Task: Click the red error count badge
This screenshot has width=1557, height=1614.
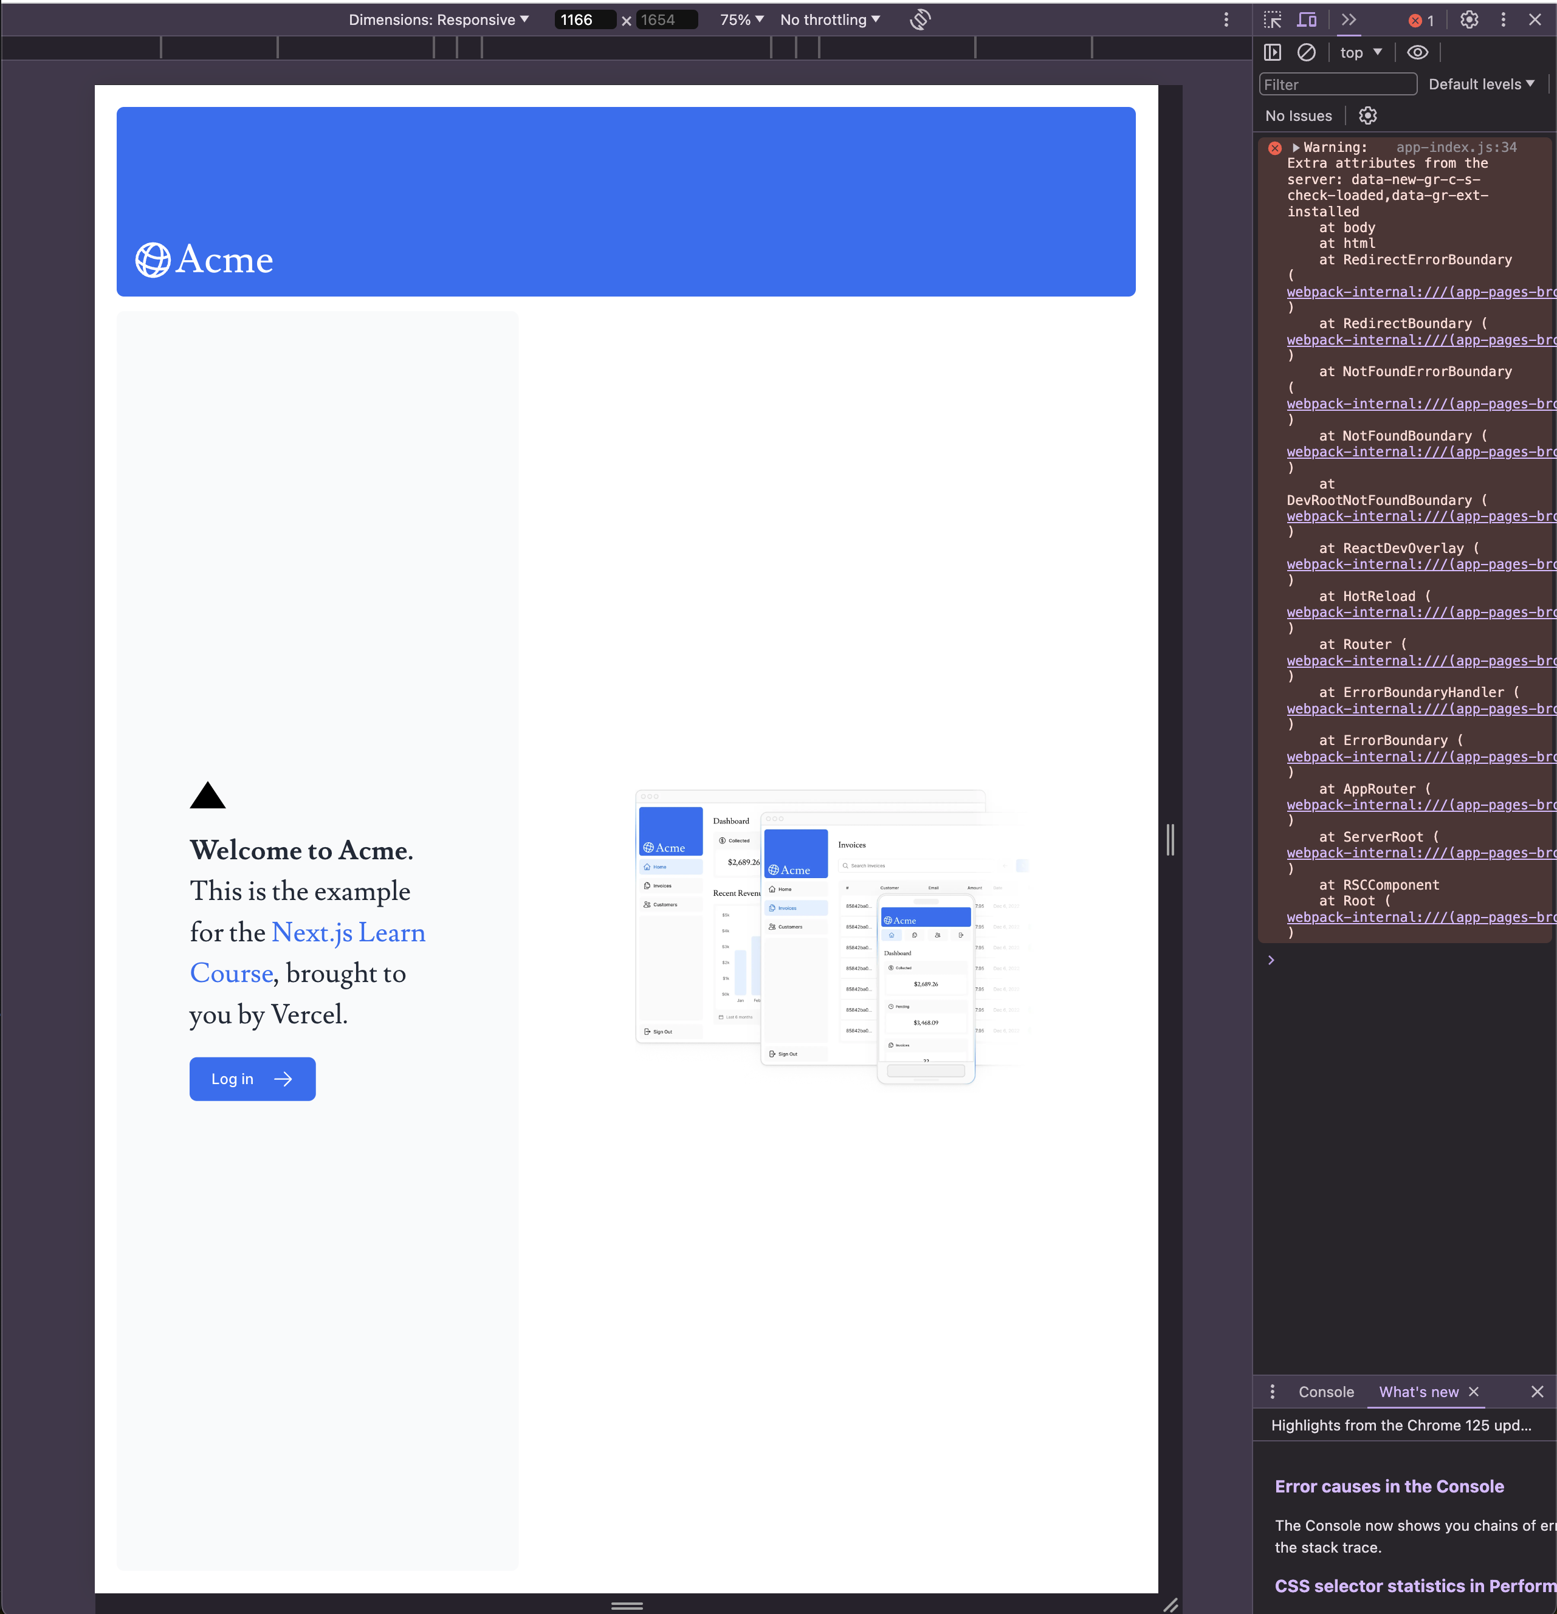Action: (x=1421, y=21)
